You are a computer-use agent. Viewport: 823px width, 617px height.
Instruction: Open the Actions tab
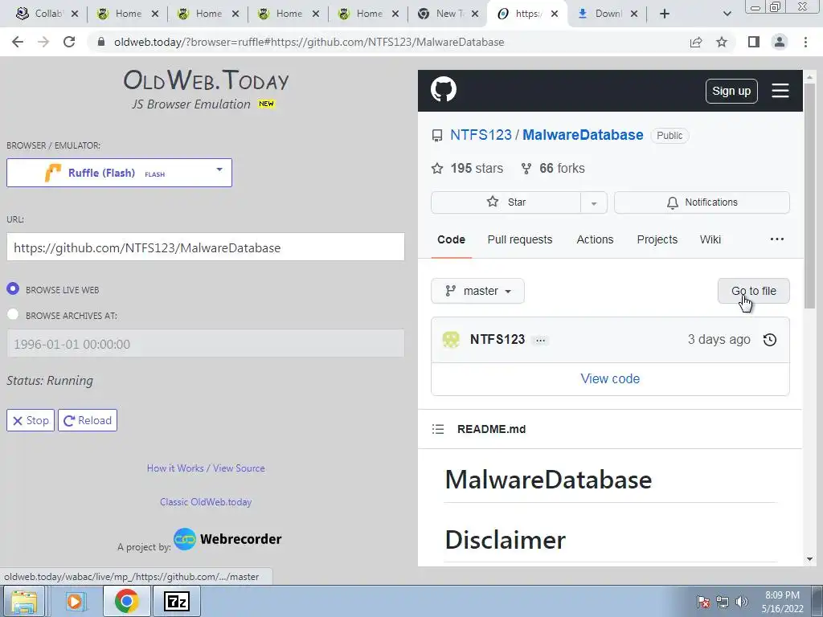pos(595,239)
